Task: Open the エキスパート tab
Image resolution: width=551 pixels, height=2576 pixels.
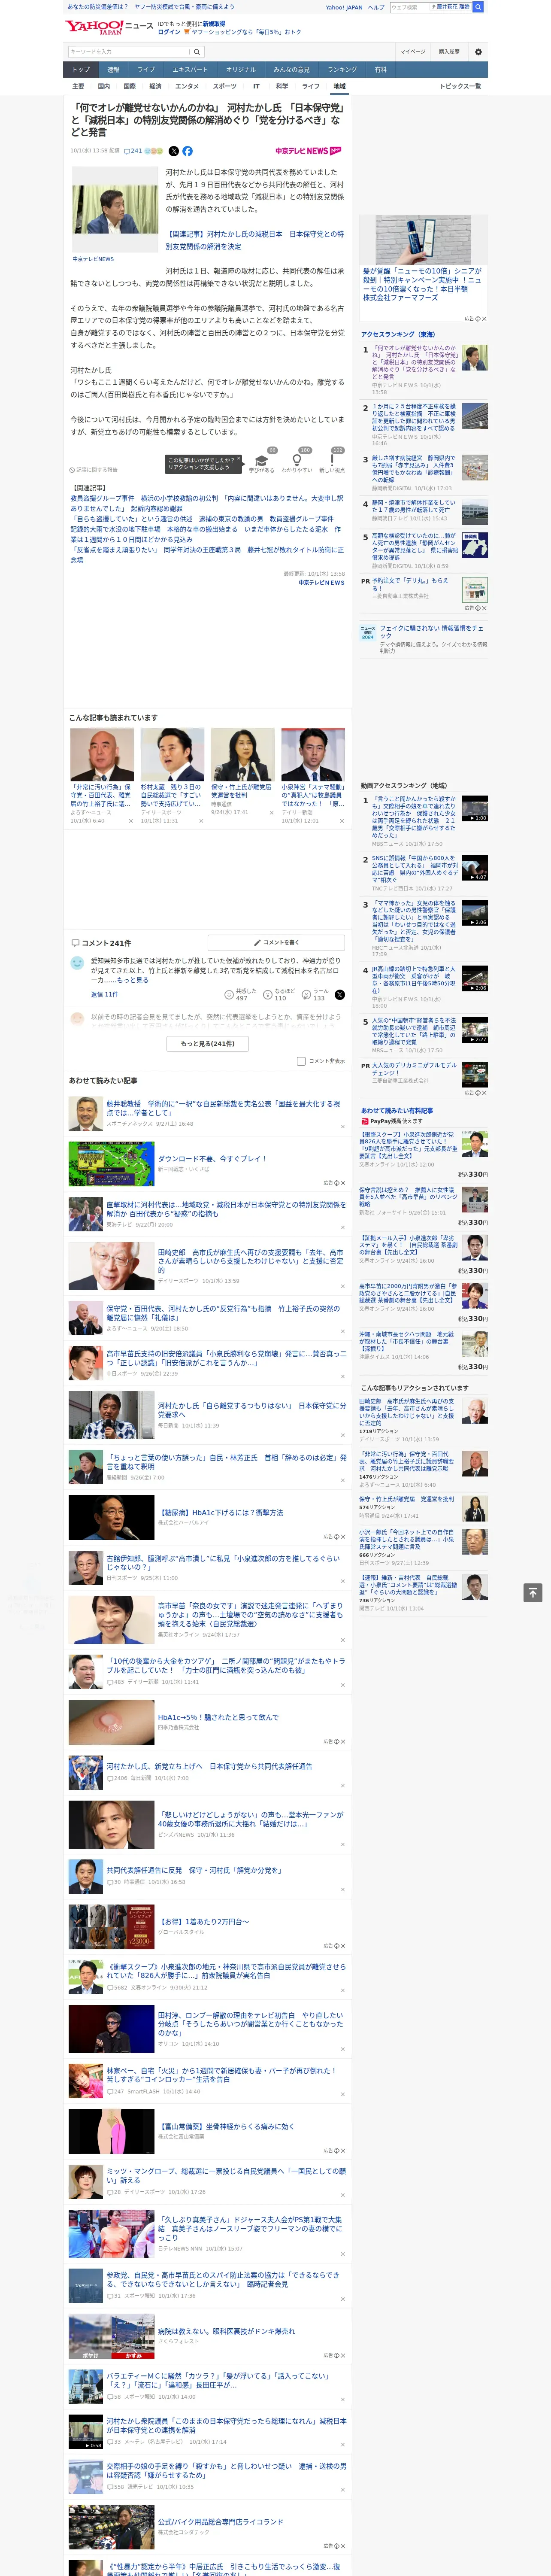Action: pyautogui.click(x=190, y=70)
